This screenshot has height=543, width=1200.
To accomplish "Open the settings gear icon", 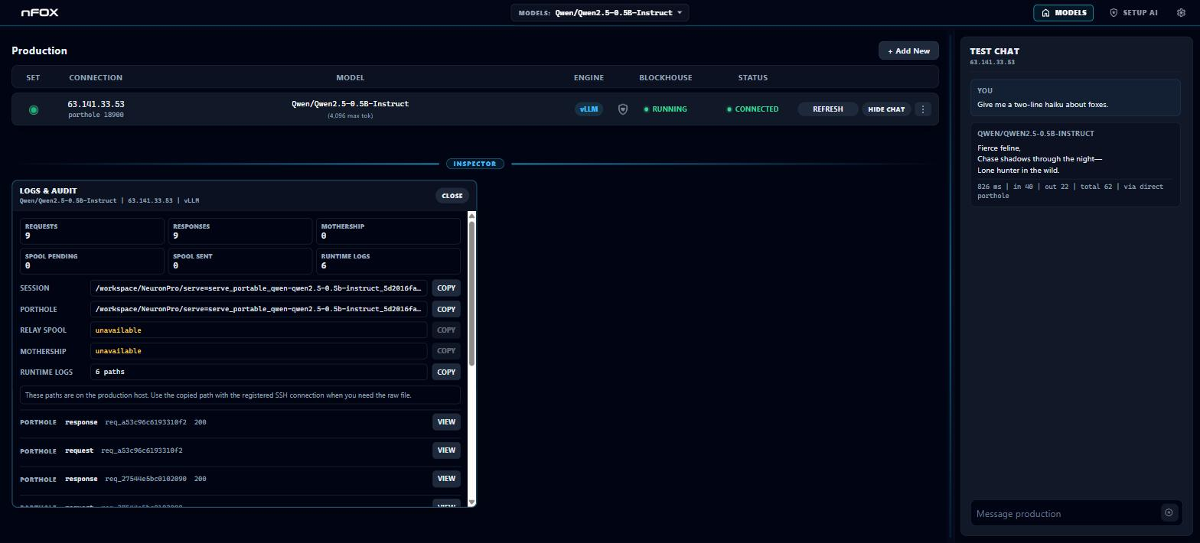I will [x=1181, y=13].
